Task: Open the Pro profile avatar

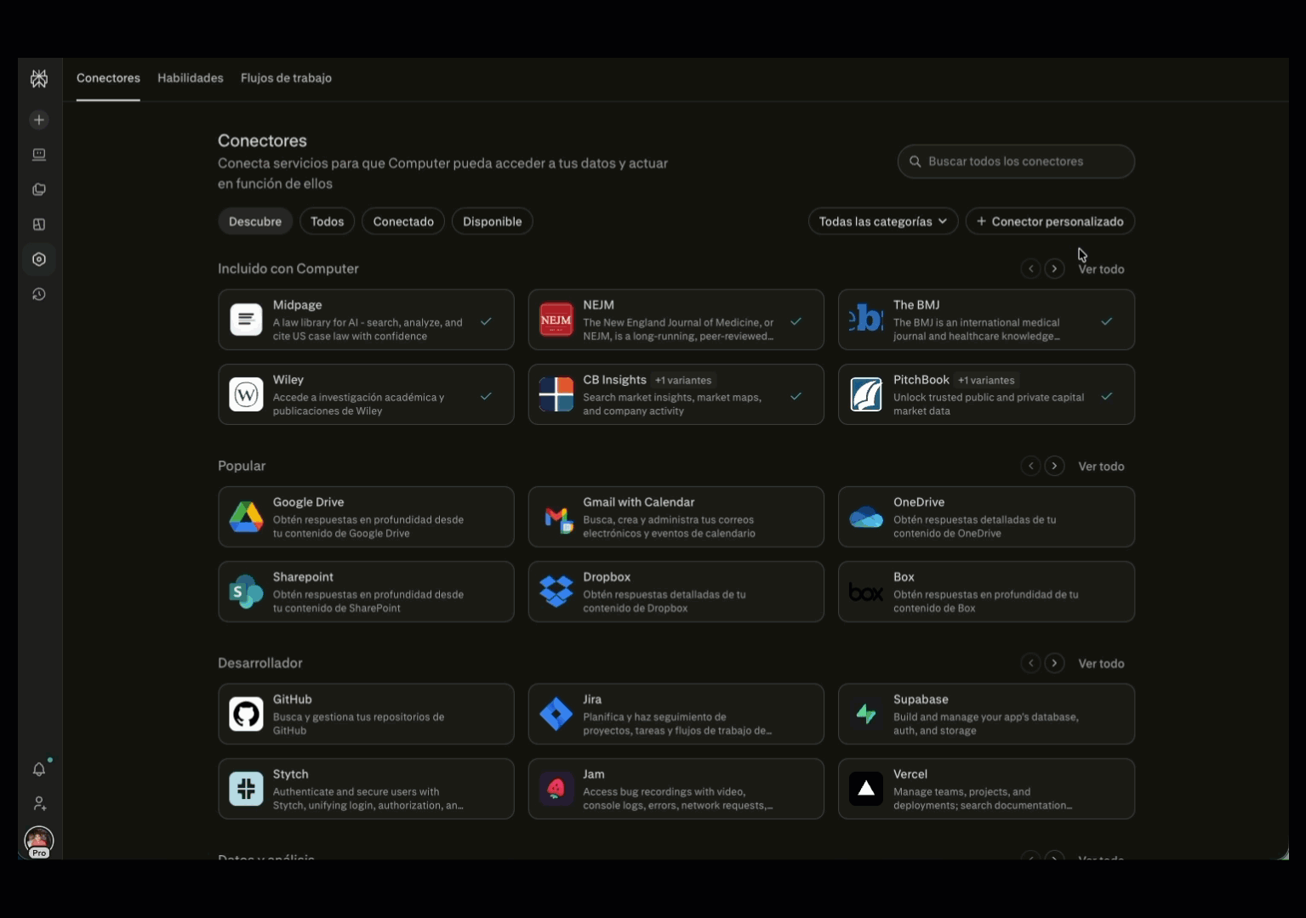Action: [39, 841]
